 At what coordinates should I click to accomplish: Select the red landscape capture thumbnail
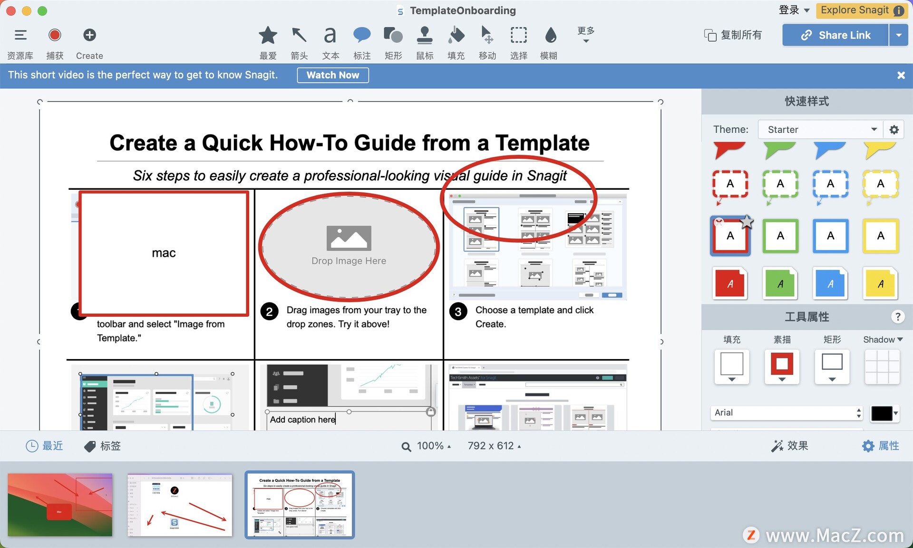(60, 505)
